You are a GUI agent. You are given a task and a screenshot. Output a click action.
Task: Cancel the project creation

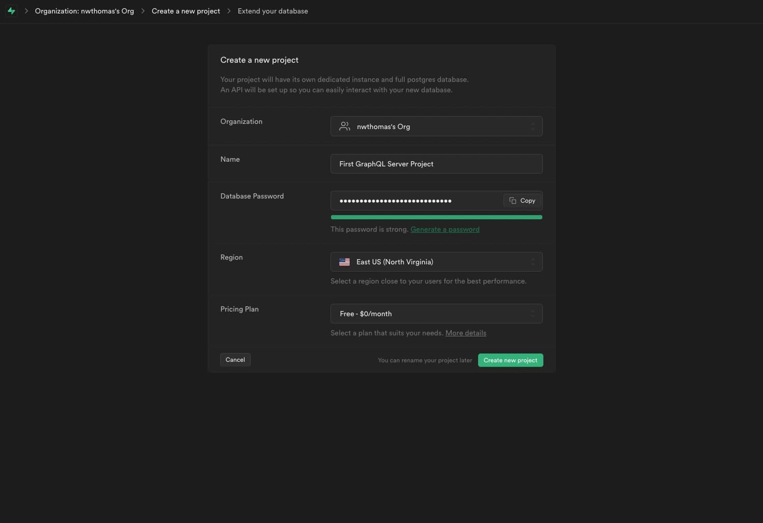pyautogui.click(x=235, y=360)
